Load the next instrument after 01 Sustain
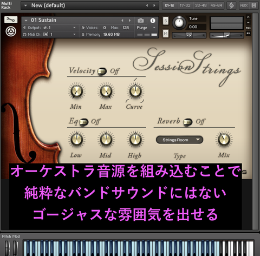Screen dimensions: 260x256 coord(129,21)
